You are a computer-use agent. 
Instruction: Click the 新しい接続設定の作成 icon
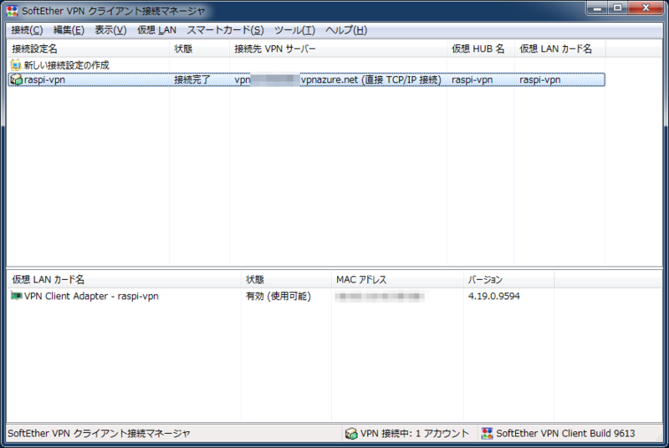16,65
